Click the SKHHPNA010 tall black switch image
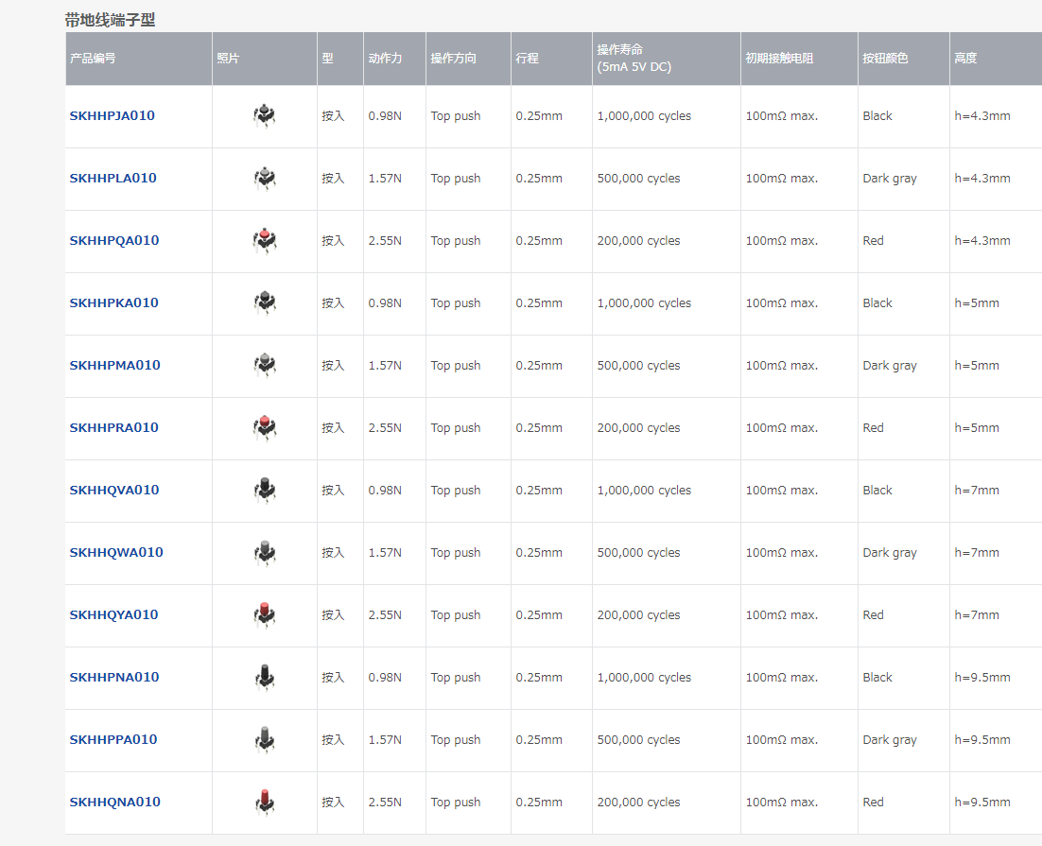Screen dimensions: 1042x846 (265, 678)
